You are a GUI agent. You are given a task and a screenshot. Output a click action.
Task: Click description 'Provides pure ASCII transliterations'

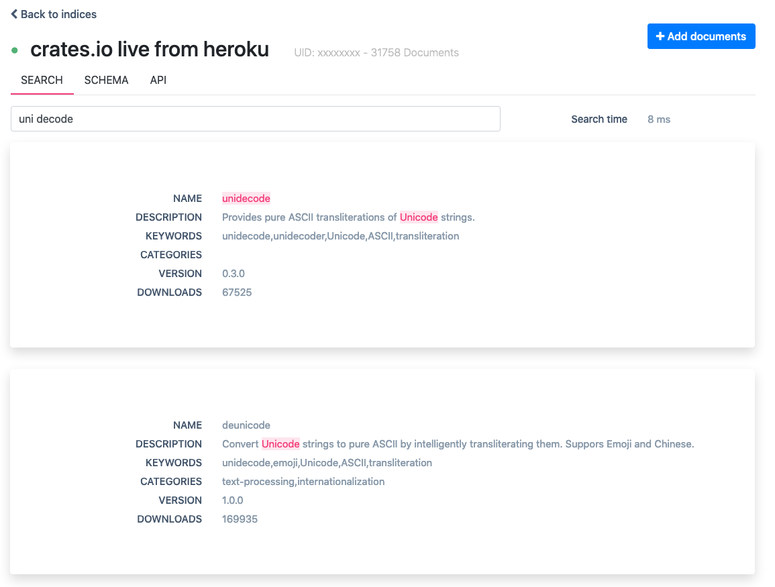(x=348, y=217)
